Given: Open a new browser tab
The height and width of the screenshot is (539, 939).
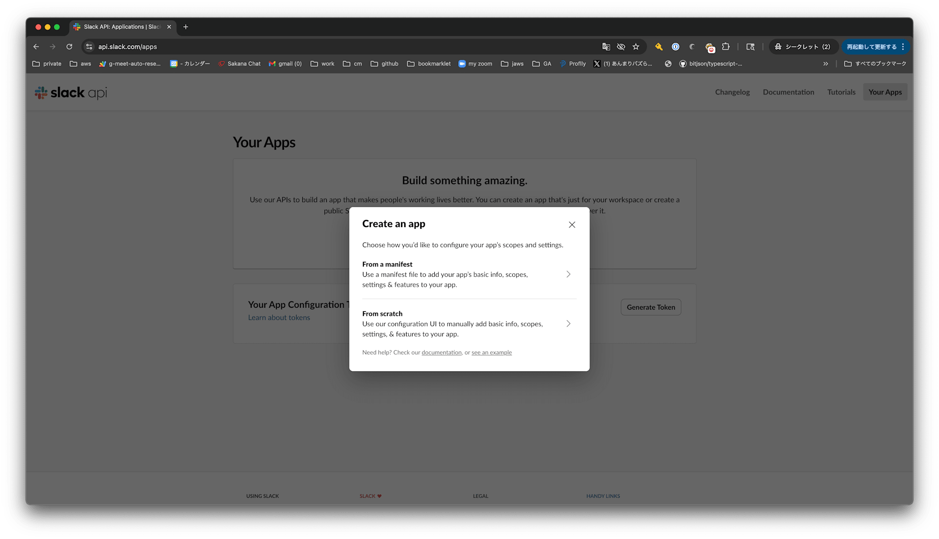Looking at the screenshot, I should 185,27.
